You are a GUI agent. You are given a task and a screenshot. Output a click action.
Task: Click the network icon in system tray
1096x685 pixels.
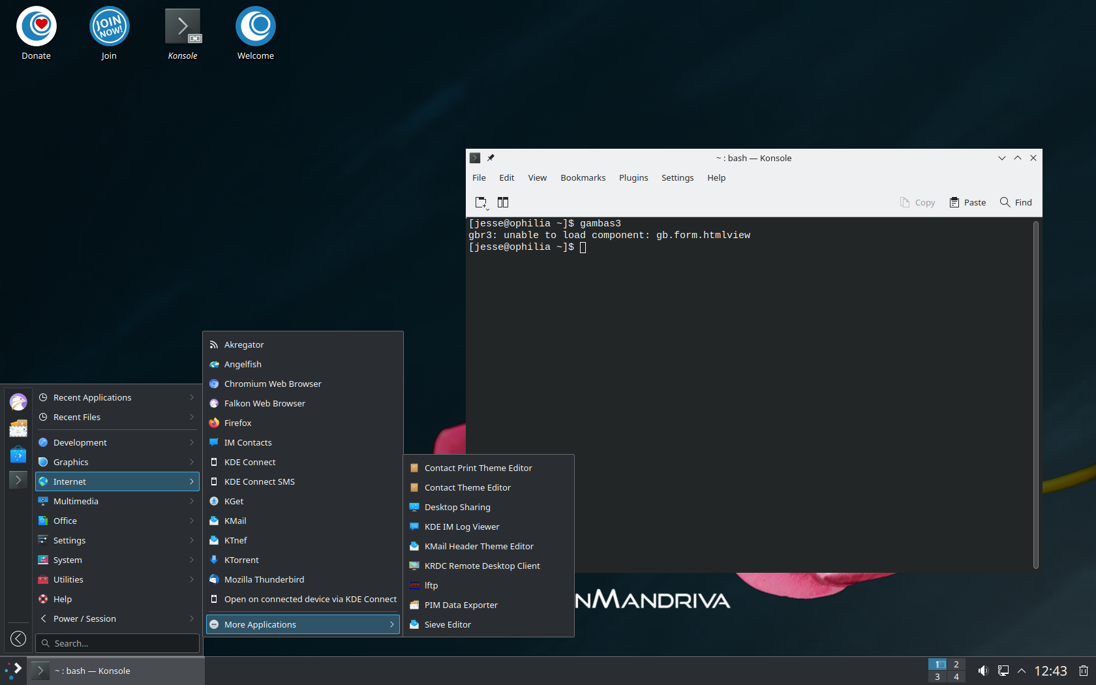coord(1003,671)
